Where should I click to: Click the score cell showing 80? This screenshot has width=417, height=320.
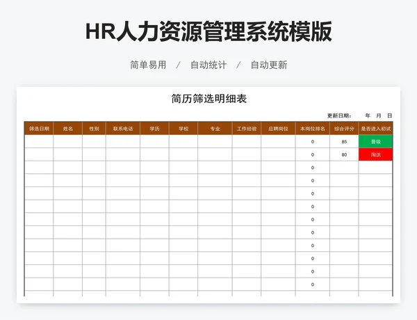344,154
